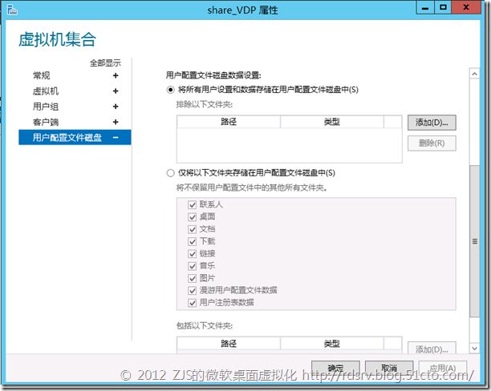Toggle the 漫游用户配置文件数据 checkbox

click(x=192, y=291)
